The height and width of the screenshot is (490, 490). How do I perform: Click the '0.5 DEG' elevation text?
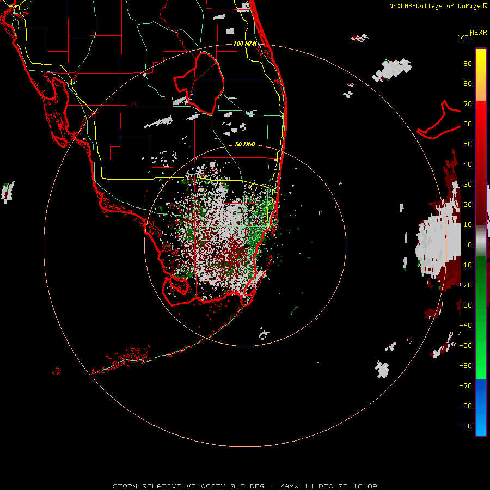pos(247,486)
